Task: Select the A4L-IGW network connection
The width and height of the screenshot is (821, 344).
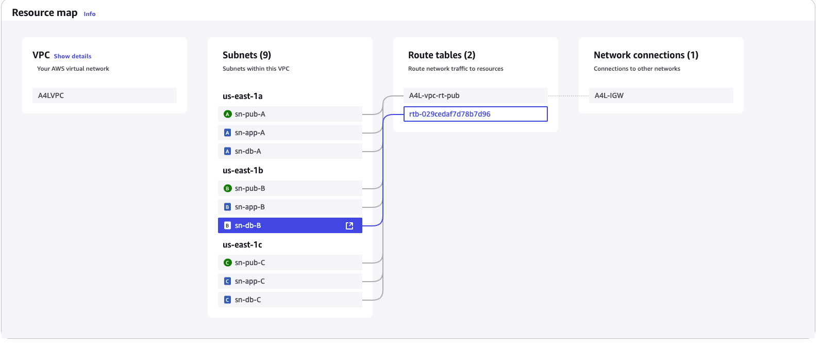Action: coord(661,95)
